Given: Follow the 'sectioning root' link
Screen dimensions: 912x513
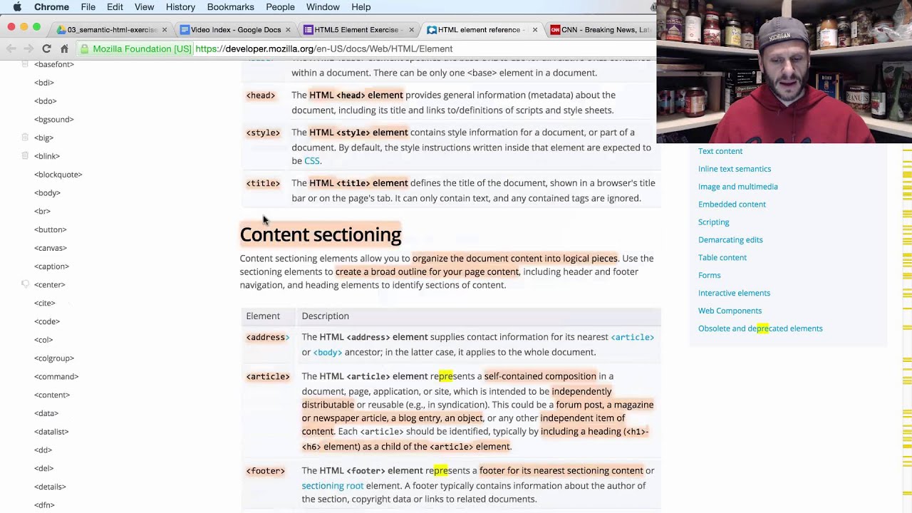Looking at the screenshot, I should (x=332, y=486).
